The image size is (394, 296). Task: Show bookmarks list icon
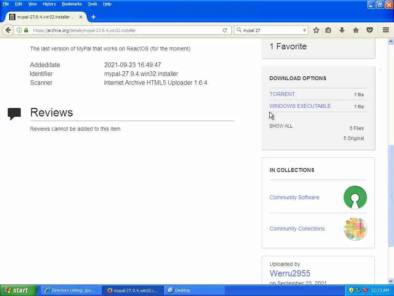pyautogui.click(x=328, y=30)
